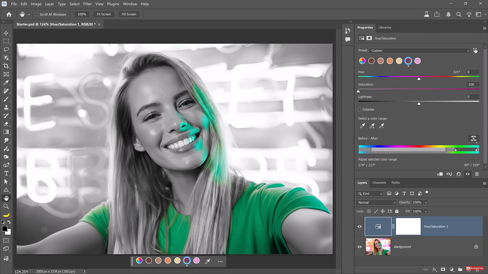
Task: Open the Add layer mask icon
Action: [443, 269]
